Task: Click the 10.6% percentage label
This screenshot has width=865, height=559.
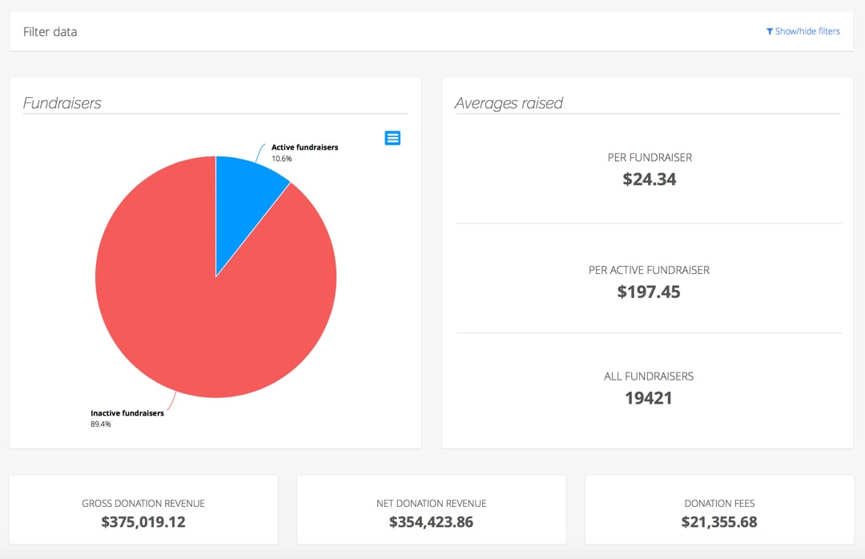Action: tap(281, 159)
